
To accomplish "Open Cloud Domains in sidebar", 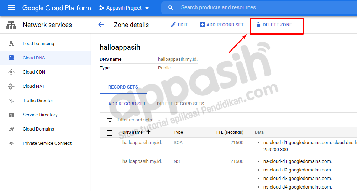I will coord(38,129).
